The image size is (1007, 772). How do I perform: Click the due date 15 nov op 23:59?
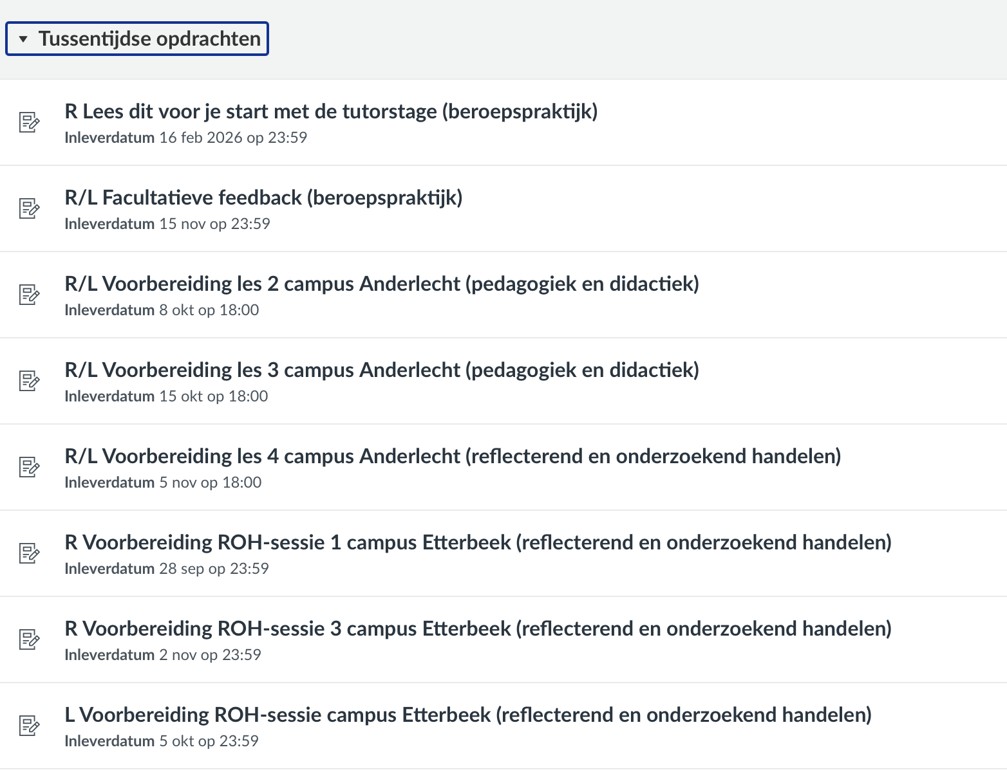click(x=214, y=224)
